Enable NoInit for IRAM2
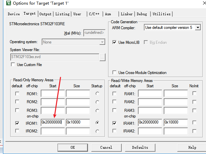 pyautogui.click(x=194, y=131)
